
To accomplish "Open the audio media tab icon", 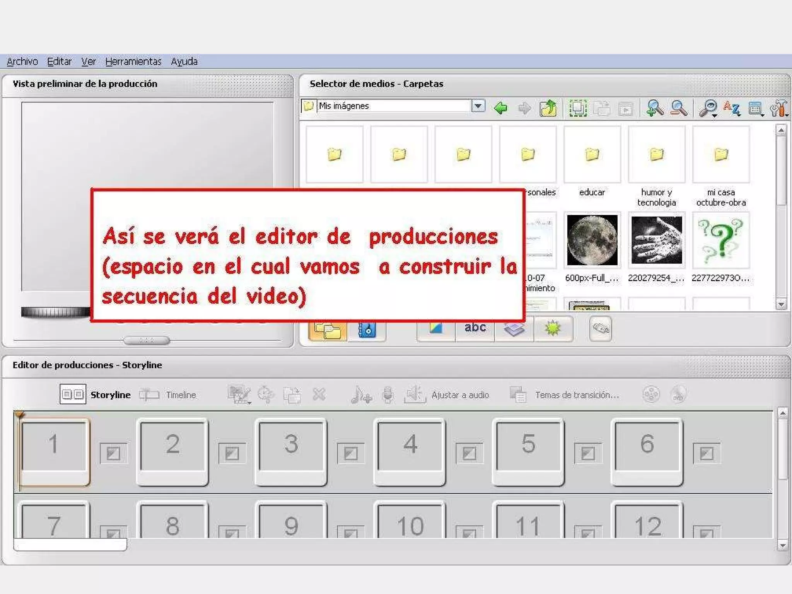I will coord(366,330).
